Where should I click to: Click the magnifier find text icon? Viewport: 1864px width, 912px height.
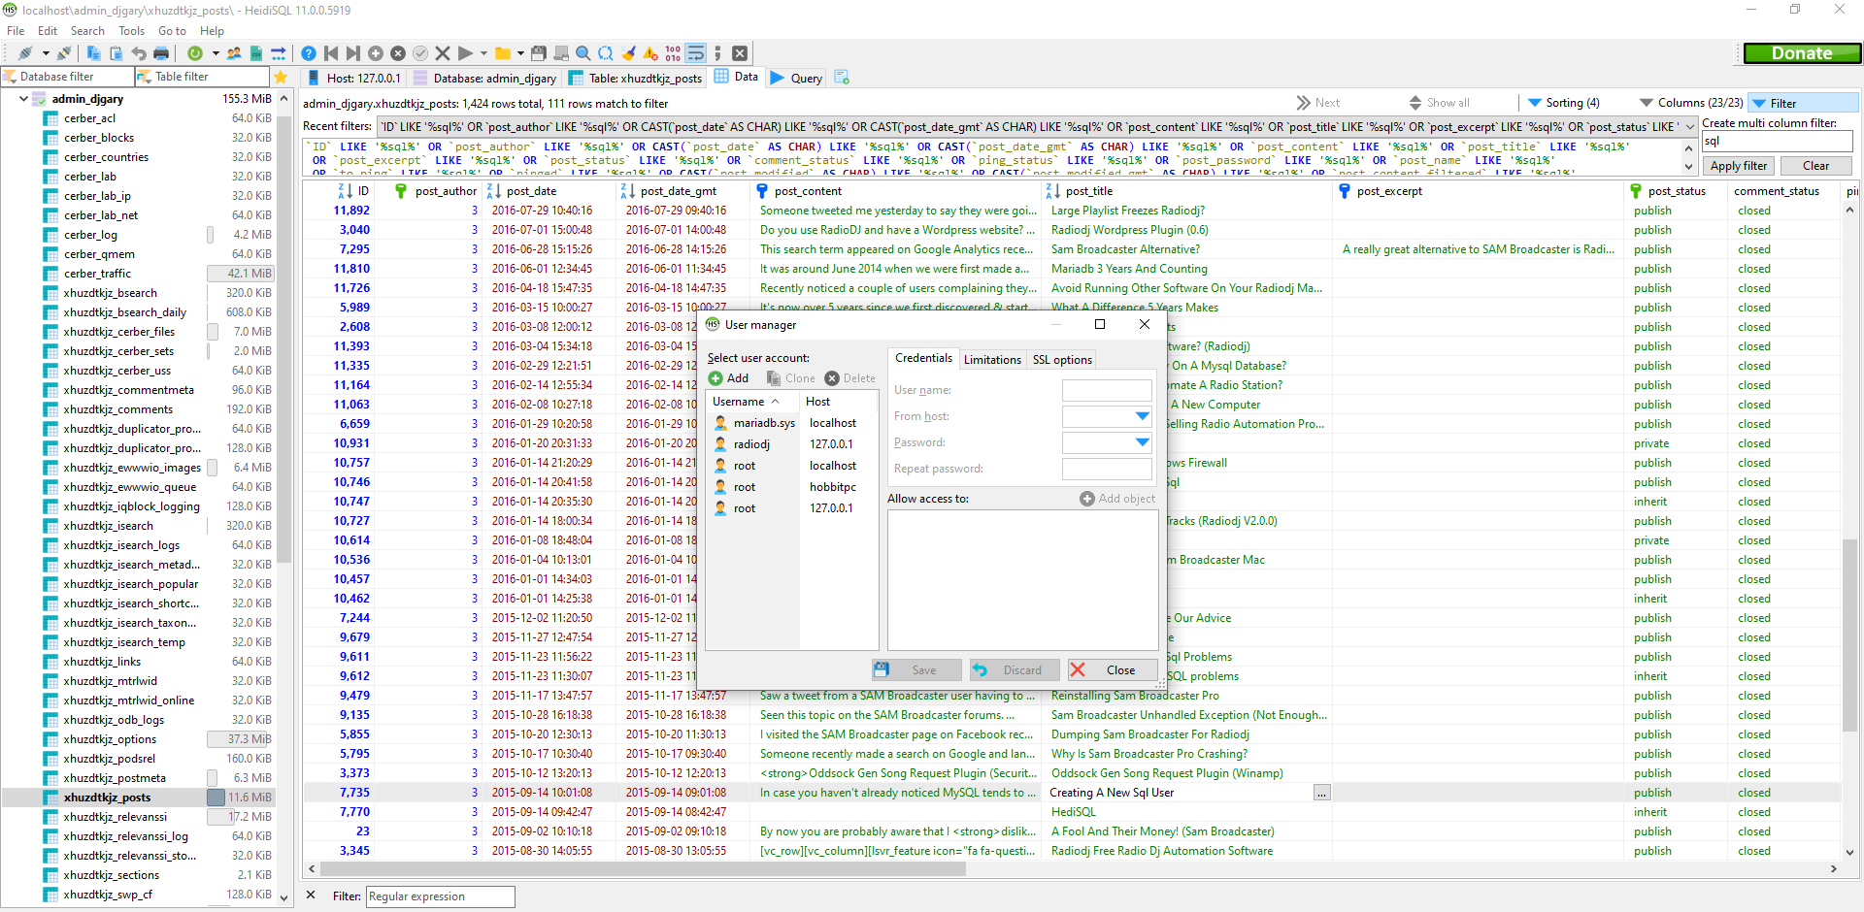tap(583, 53)
